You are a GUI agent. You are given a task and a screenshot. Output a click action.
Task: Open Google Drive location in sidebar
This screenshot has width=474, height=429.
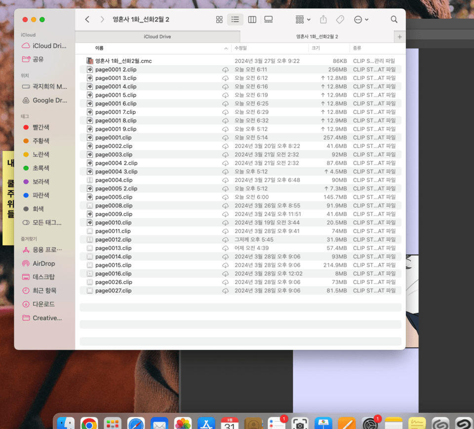(x=44, y=100)
